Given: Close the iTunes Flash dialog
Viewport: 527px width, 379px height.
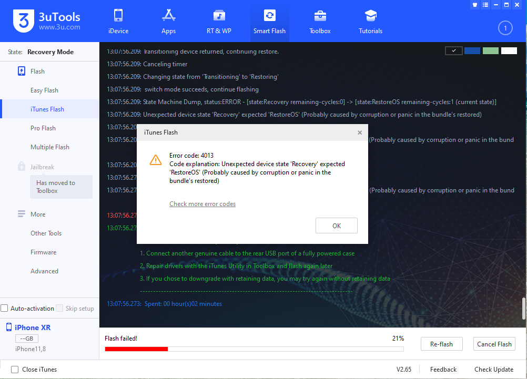Looking at the screenshot, I should point(360,132).
